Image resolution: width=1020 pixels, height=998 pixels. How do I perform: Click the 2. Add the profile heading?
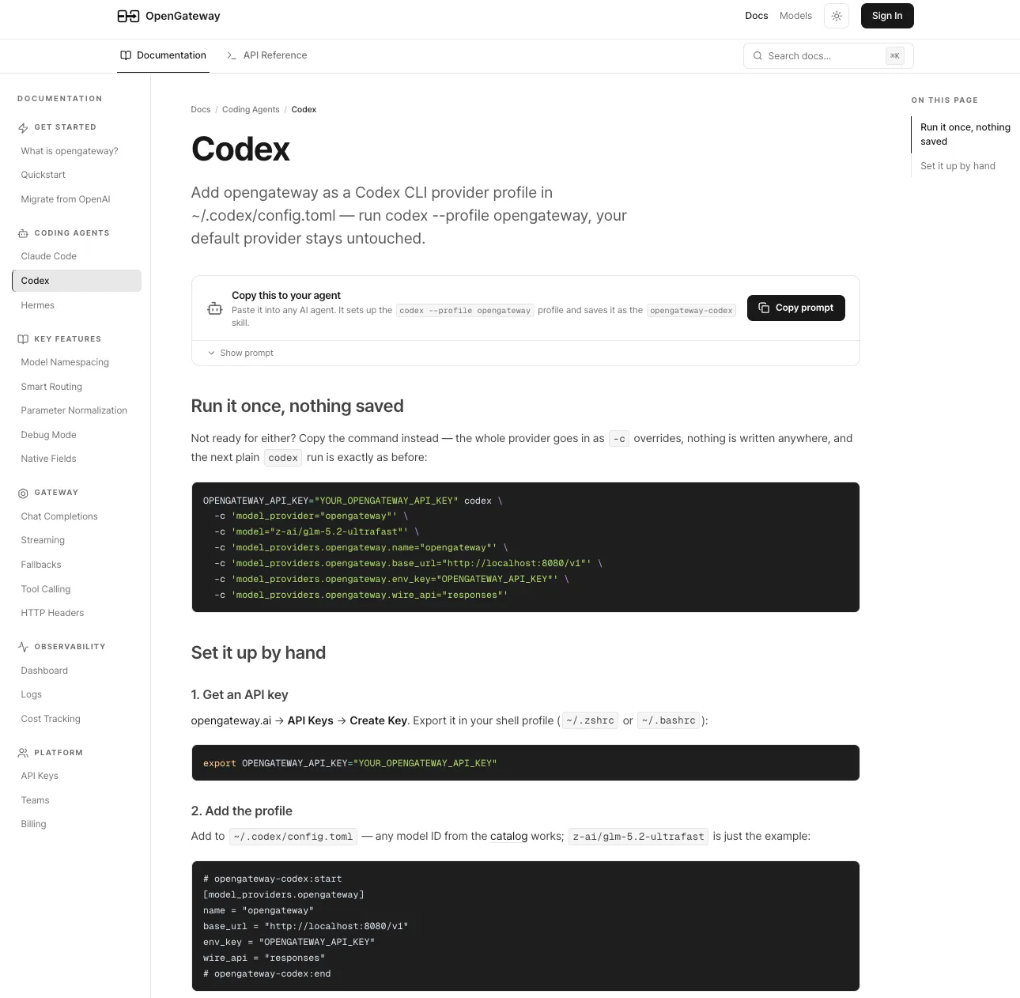click(242, 811)
